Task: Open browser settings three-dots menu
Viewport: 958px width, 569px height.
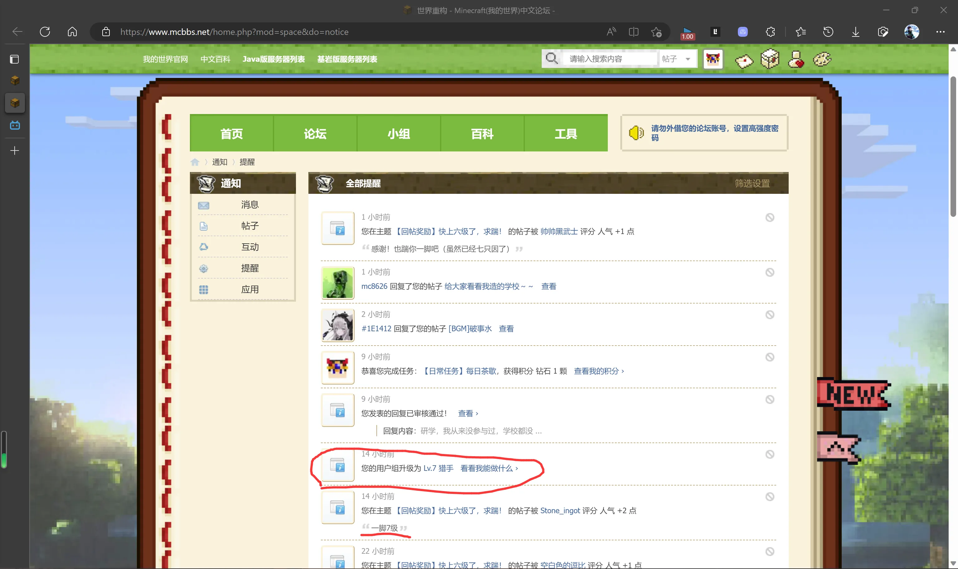Action: [x=940, y=32]
